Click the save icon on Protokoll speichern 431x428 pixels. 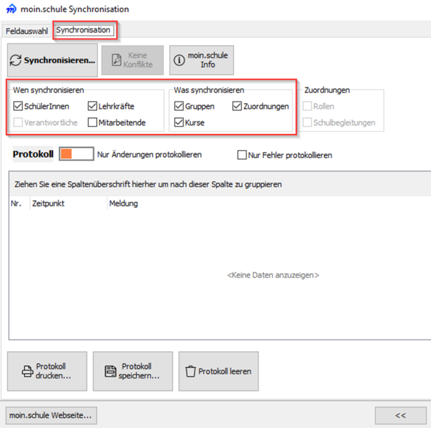111,371
